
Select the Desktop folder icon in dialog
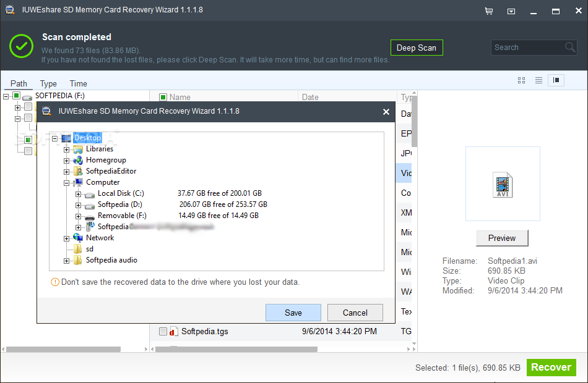click(x=66, y=138)
